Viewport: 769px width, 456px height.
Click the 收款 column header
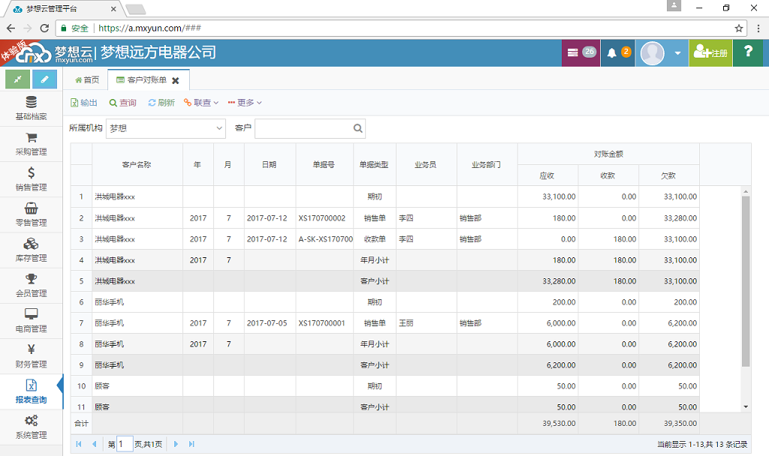[x=608, y=175]
